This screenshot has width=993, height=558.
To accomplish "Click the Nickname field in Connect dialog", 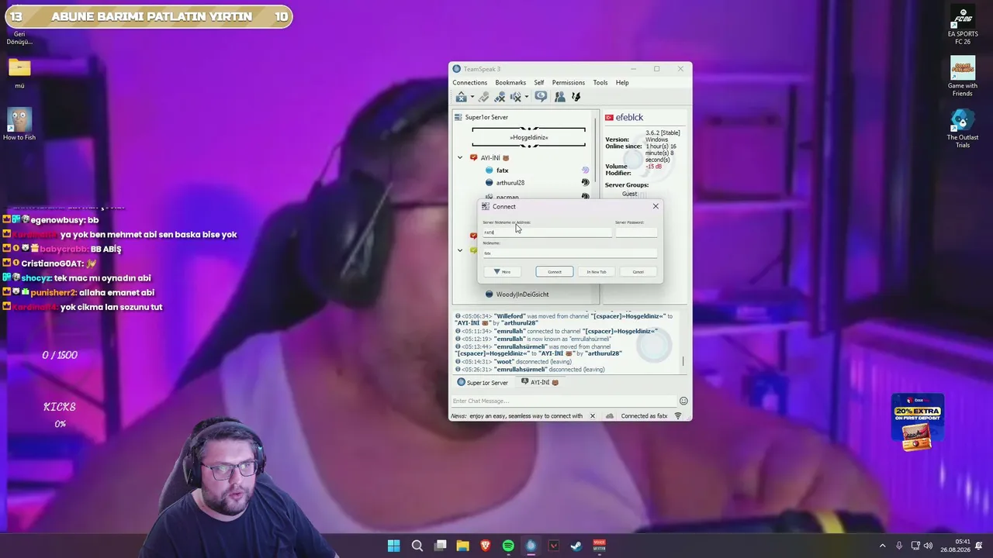I will 569,253.
